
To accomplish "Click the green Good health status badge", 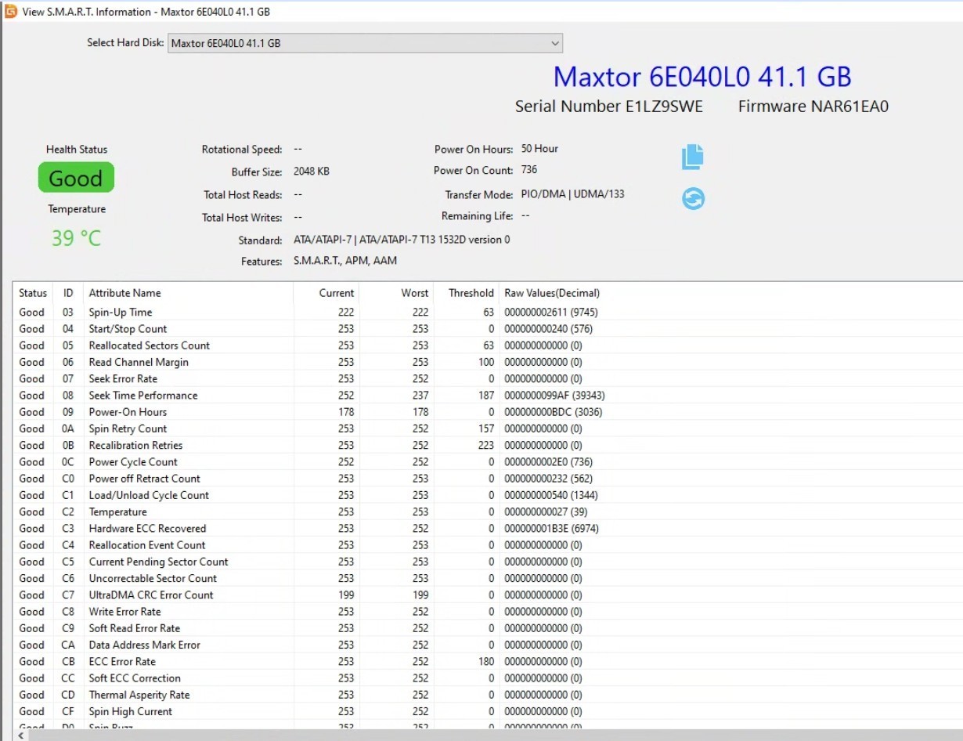I will (x=76, y=178).
